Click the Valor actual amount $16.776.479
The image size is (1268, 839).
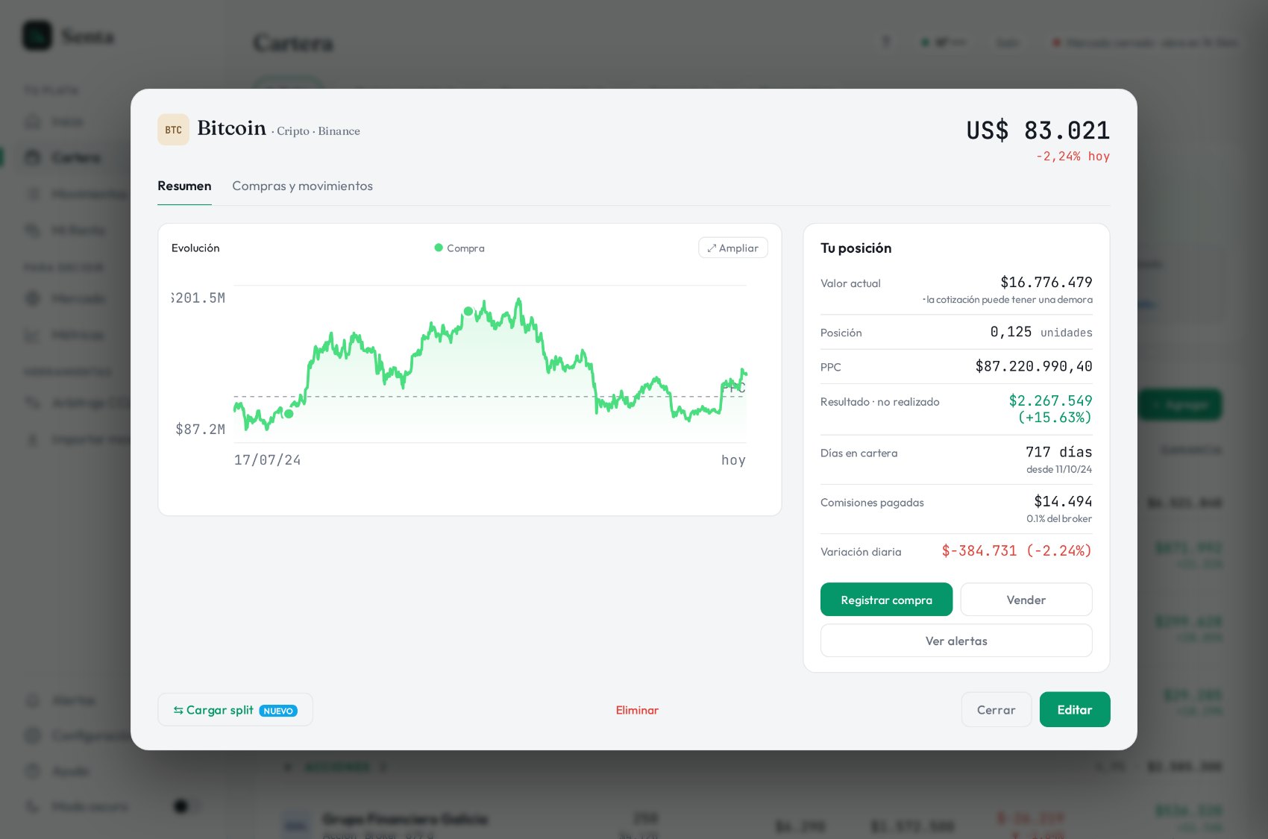(1046, 282)
